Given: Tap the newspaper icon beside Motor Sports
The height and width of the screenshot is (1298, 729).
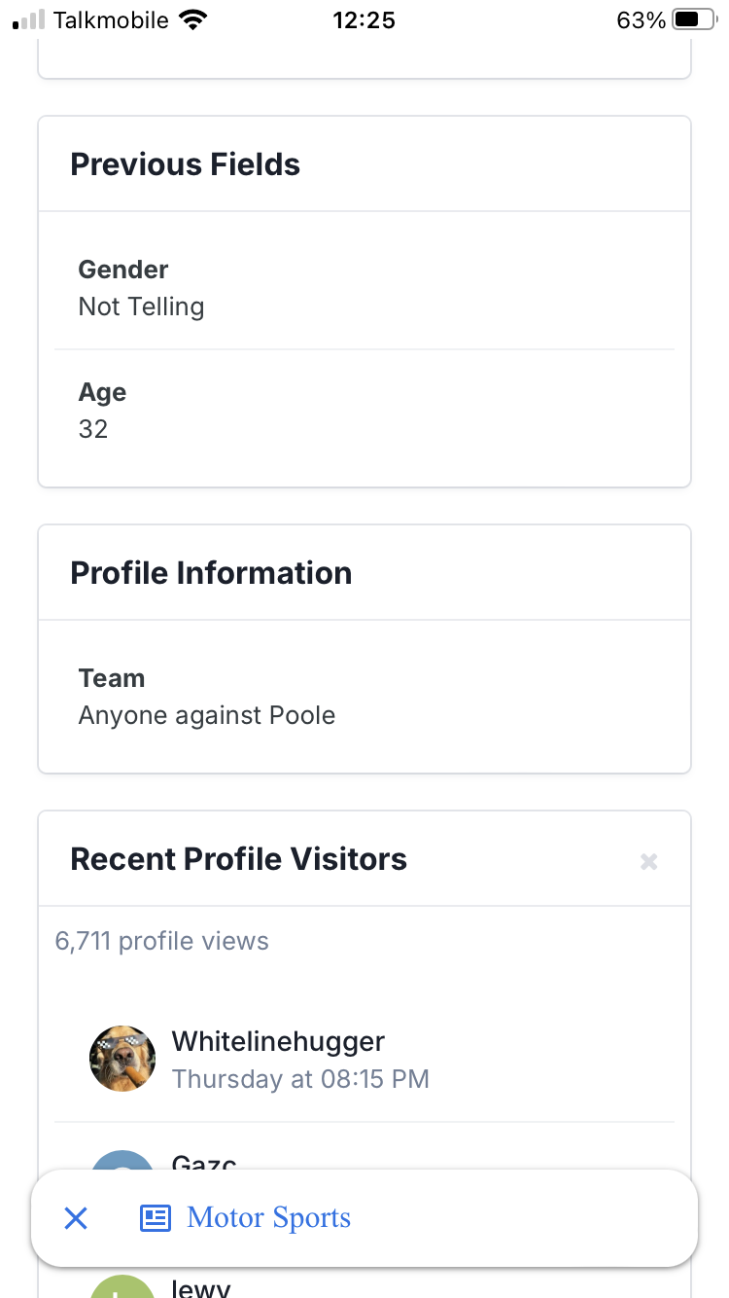Looking at the screenshot, I should [156, 1218].
